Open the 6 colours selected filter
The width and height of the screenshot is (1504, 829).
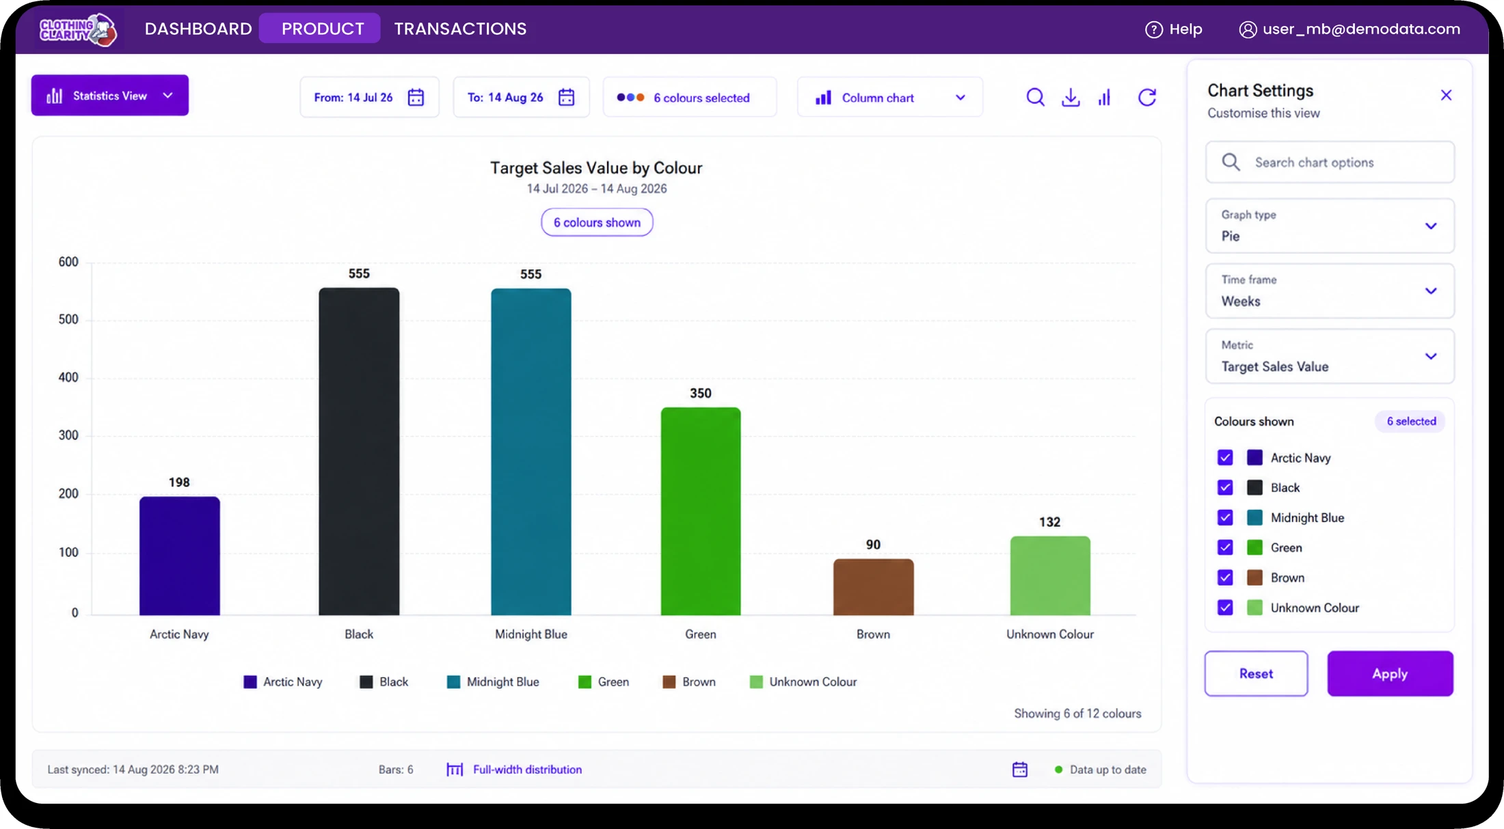pyautogui.click(x=690, y=98)
